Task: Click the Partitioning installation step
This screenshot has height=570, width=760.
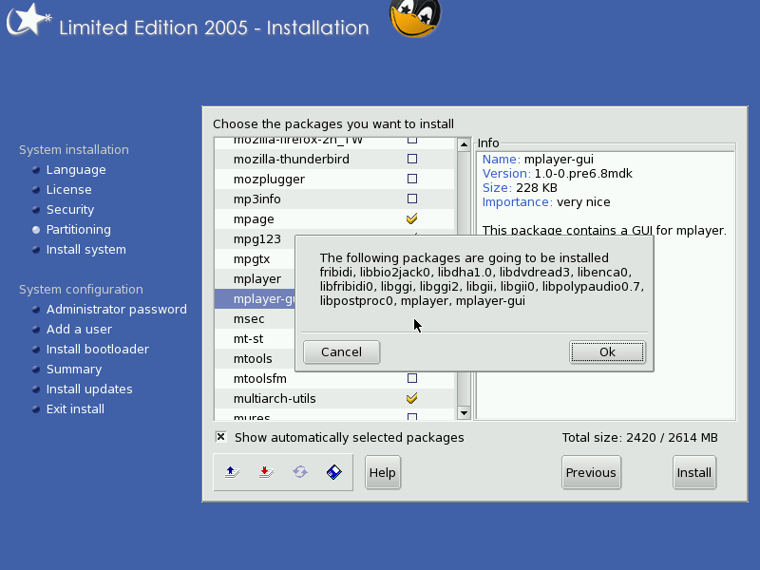Action: (79, 229)
